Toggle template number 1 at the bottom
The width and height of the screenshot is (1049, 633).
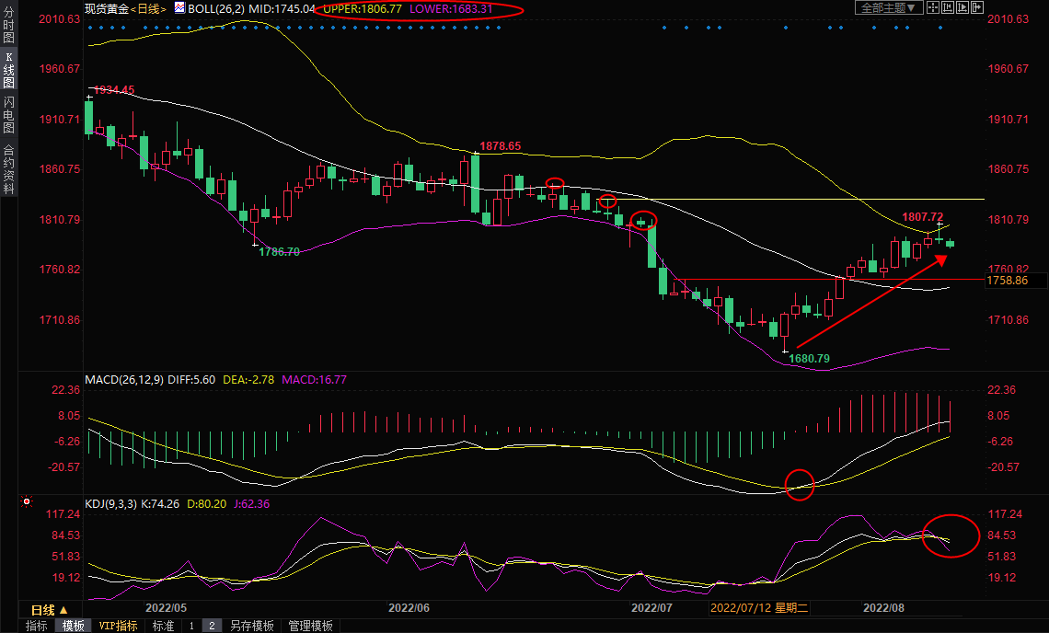click(x=191, y=626)
